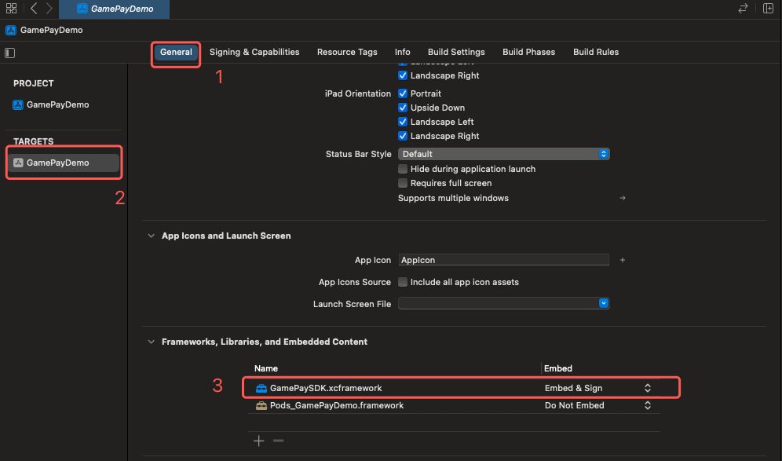Click the GamePayDemo breadcrumb label
The height and width of the screenshot is (461, 782).
[51, 30]
